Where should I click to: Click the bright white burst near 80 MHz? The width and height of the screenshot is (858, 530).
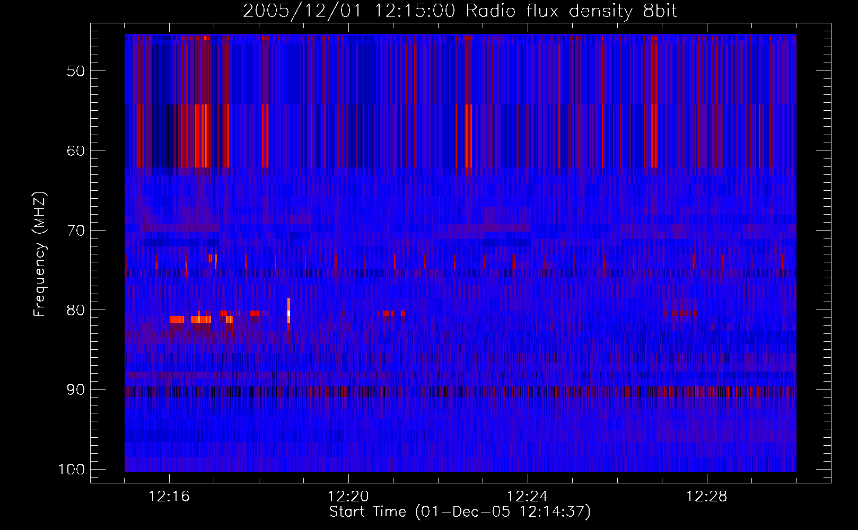(x=289, y=313)
